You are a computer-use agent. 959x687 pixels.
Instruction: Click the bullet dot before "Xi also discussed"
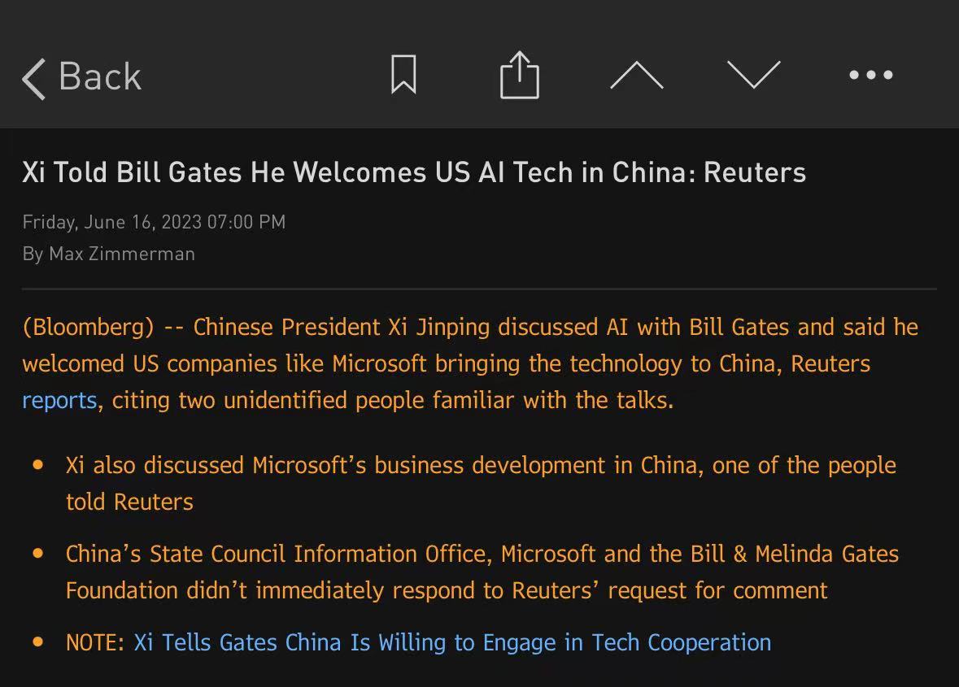coord(38,465)
